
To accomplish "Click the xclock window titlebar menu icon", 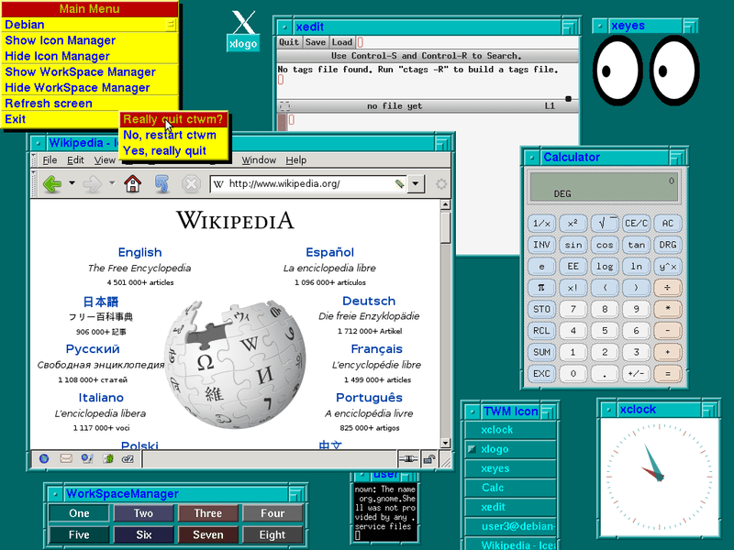I will pyautogui.click(x=608, y=410).
